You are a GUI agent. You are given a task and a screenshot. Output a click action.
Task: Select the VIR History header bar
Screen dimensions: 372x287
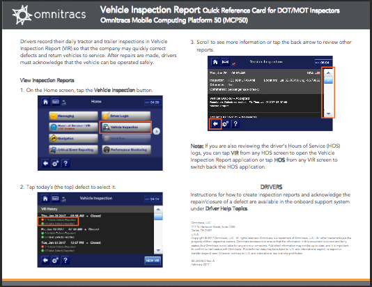click(95, 209)
